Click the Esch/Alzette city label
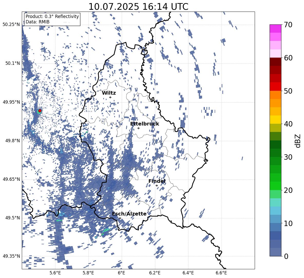 point(129,214)
